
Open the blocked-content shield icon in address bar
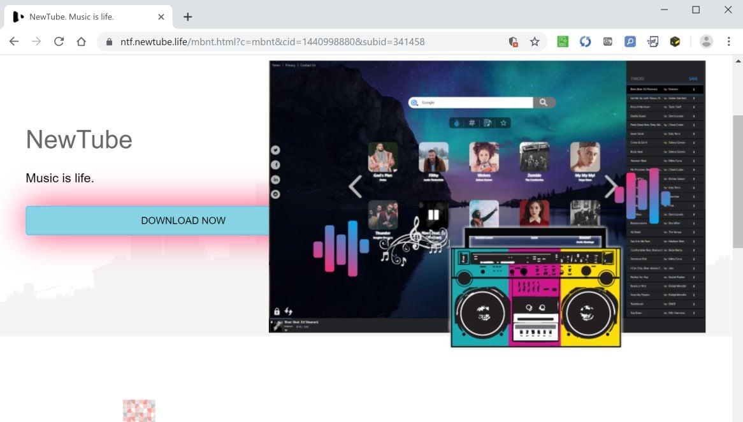pyautogui.click(x=513, y=41)
